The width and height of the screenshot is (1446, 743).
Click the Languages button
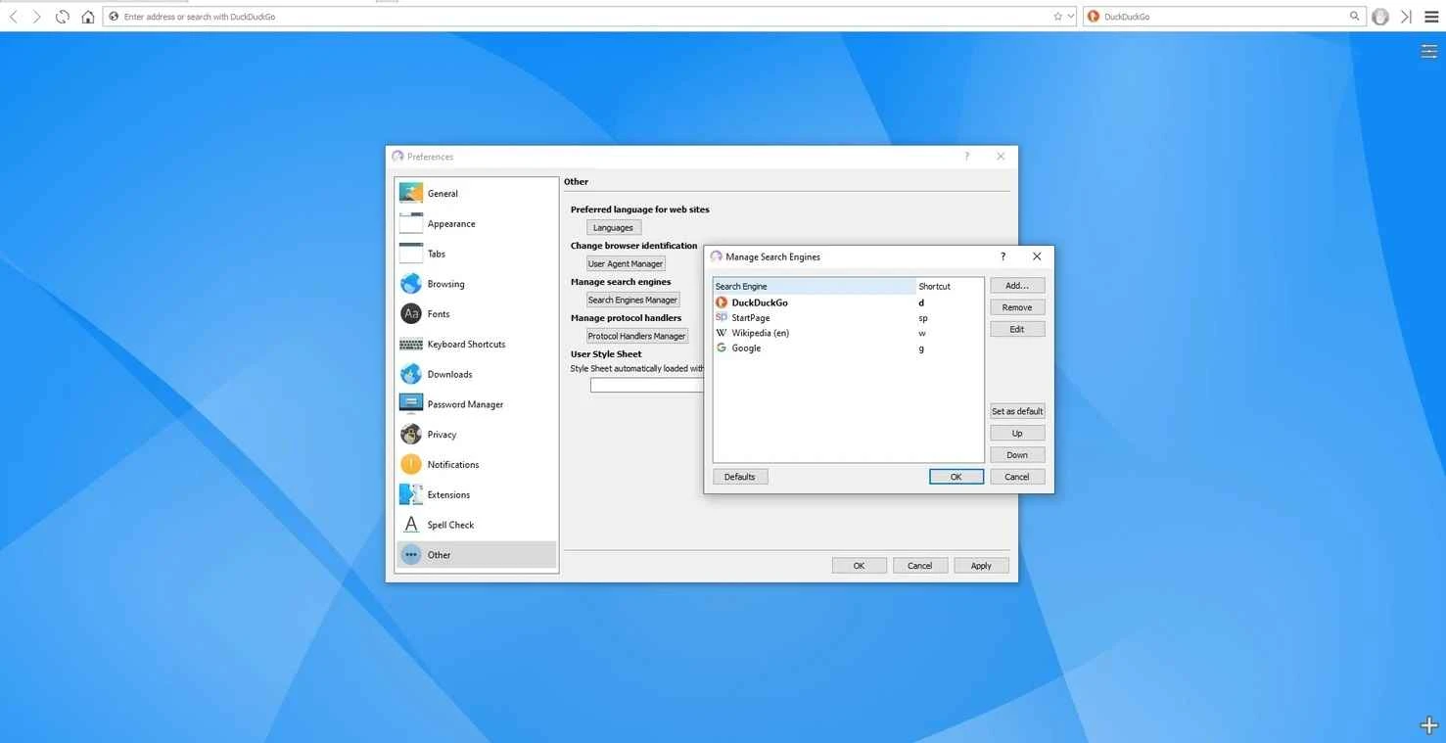[x=614, y=228]
